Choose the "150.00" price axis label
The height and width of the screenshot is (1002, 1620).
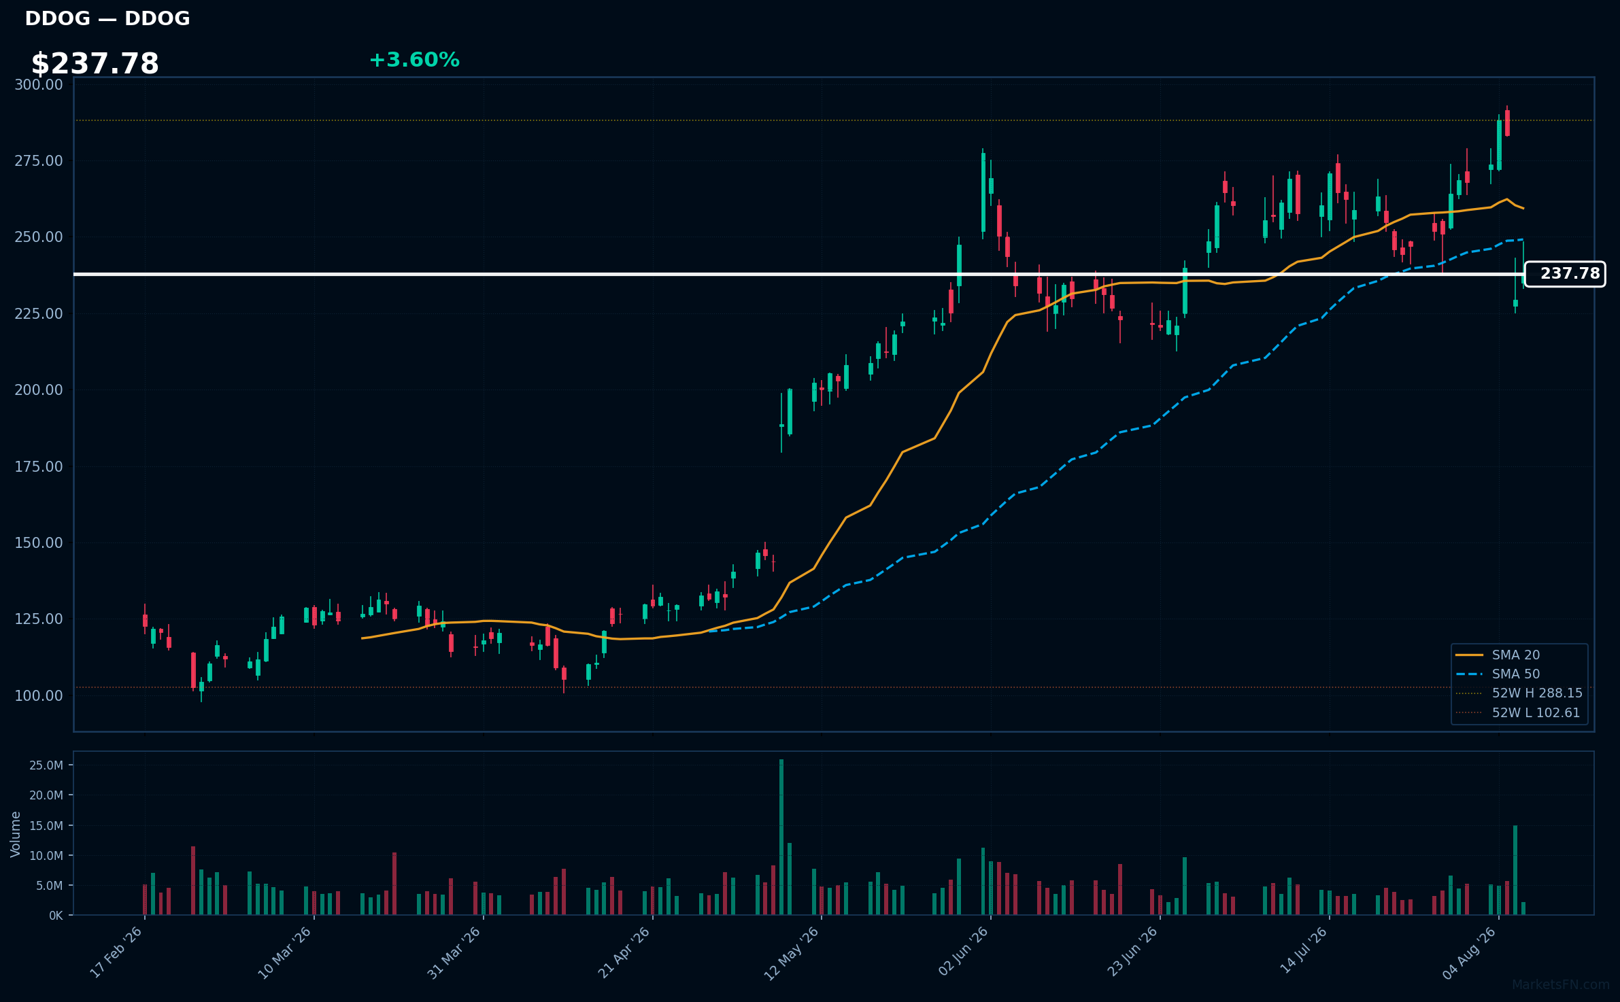point(39,542)
